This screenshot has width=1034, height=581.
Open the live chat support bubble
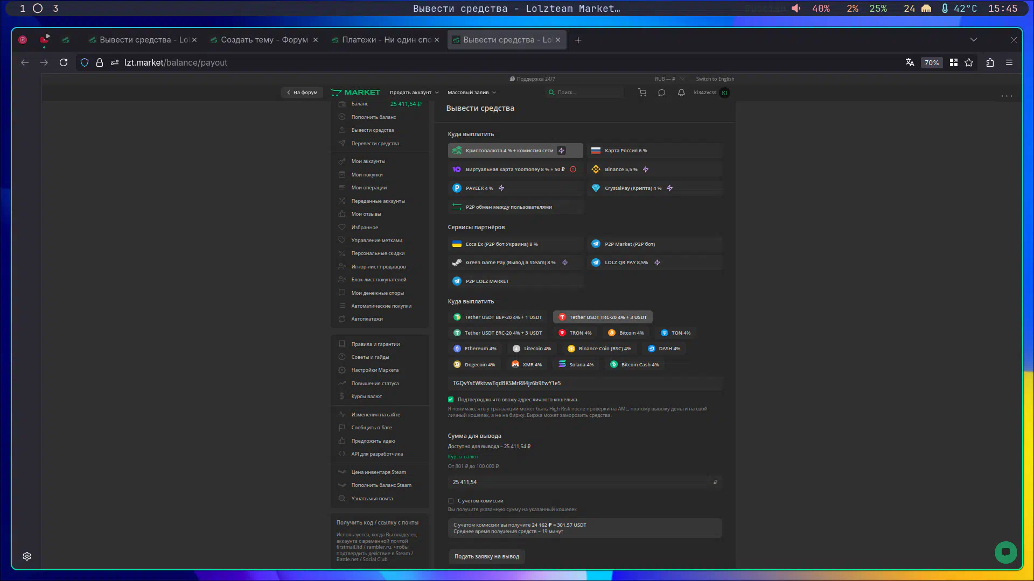[1005, 552]
